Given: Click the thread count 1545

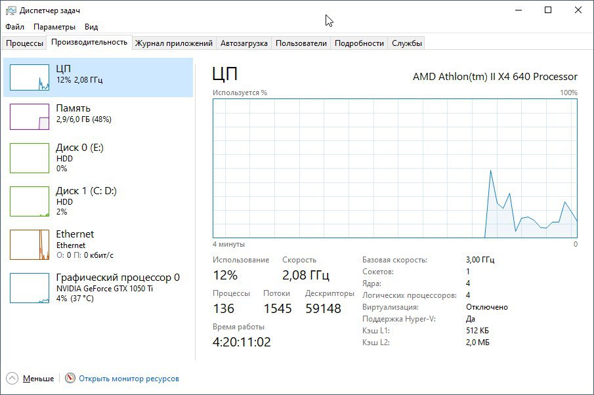Looking at the screenshot, I should pos(278,308).
